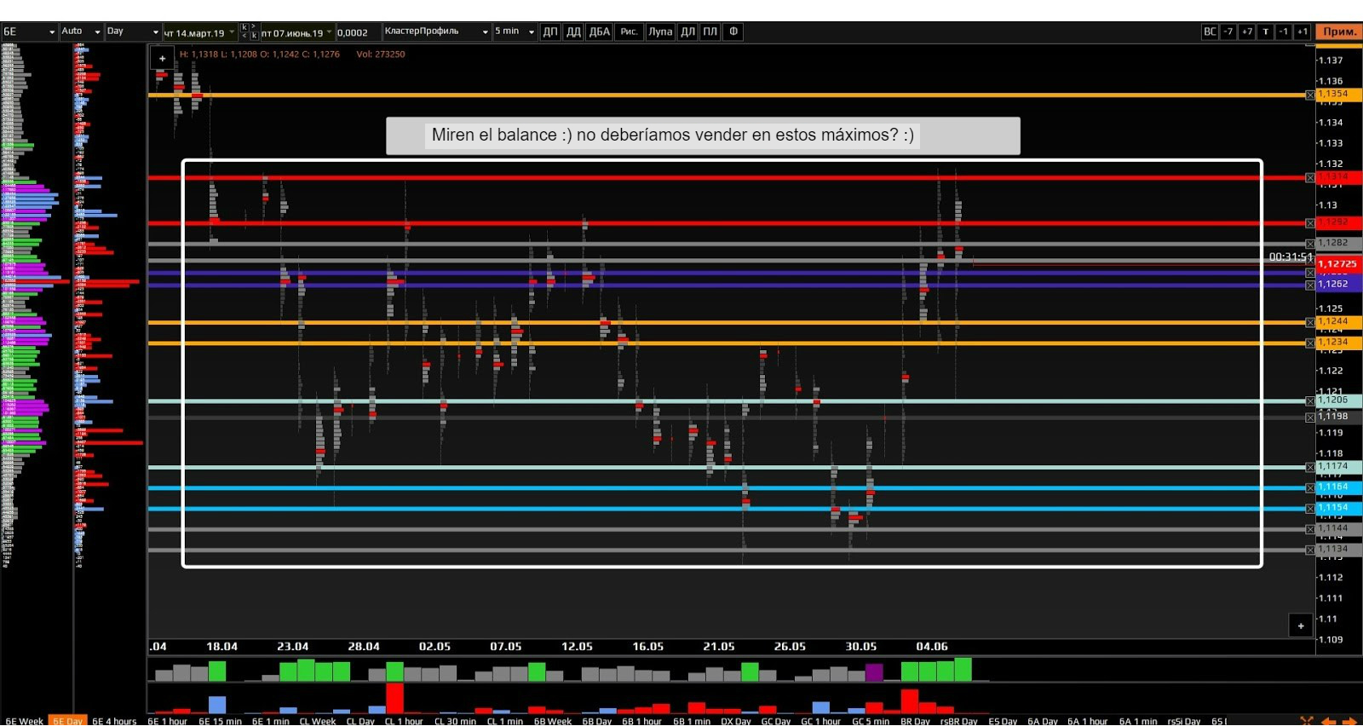Viewport: 1363px width, 726px height.
Task: Remove the 1,1234 orange level marker
Action: (1310, 343)
